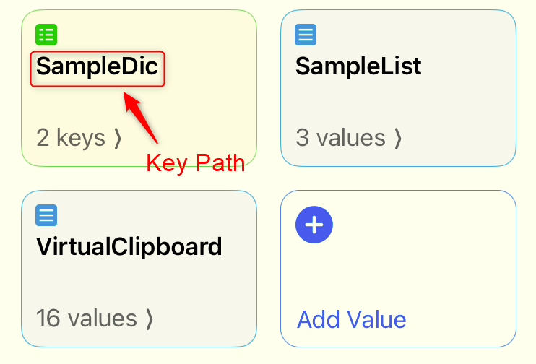The width and height of the screenshot is (536, 364).
Task: Click the Add Value link
Action: 352,318
